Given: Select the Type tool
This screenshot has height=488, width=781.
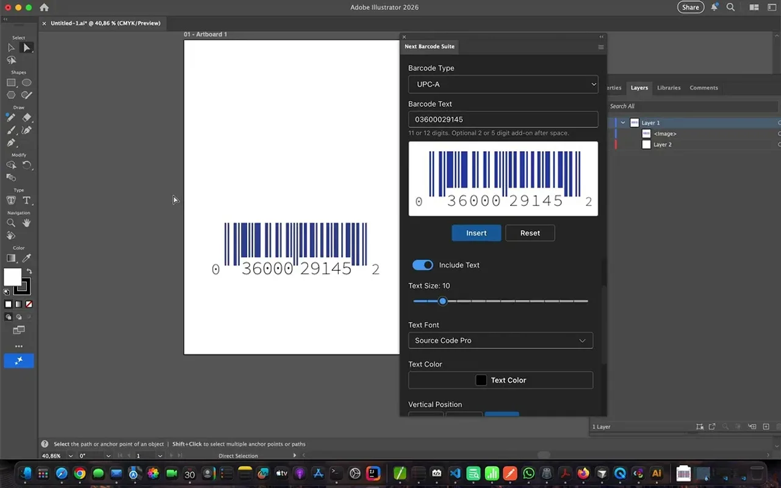Looking at the screenshot, I should [27, 200].
